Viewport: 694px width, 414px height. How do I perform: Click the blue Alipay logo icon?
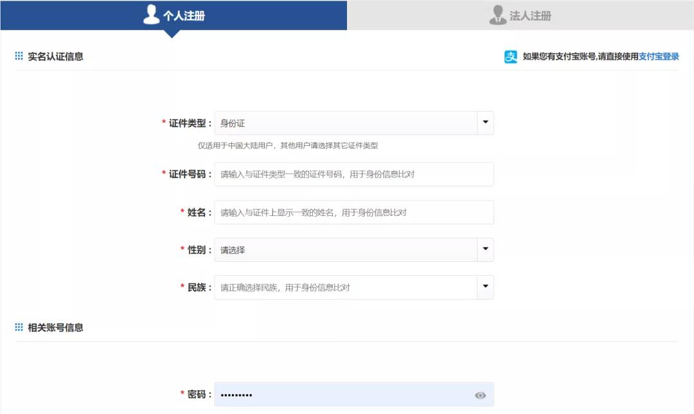tap(510, 57)
